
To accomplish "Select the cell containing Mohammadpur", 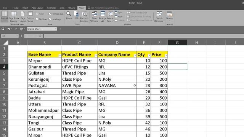I will point(45,110).
